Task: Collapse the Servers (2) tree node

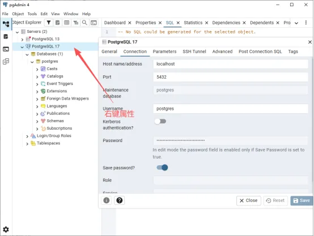Action: pos(17,32)
